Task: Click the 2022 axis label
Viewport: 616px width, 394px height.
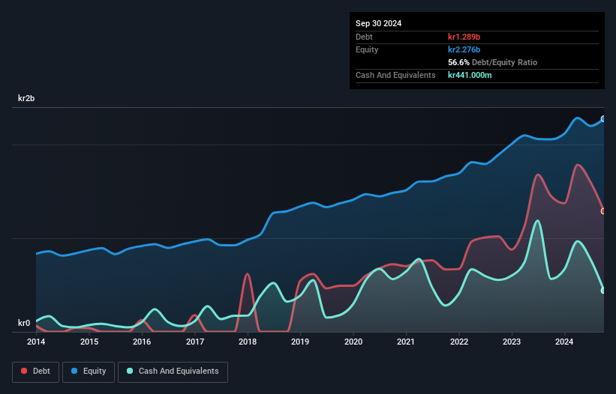Action: [459, 342]
